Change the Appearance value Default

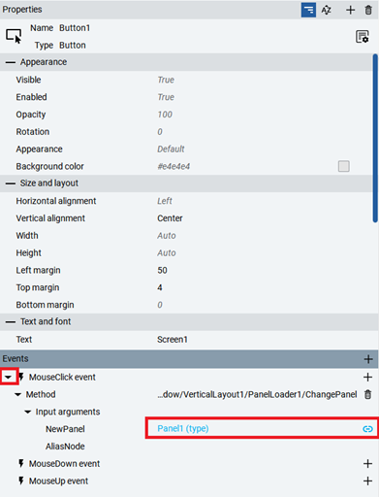pyautogui.click(x=171, y=149)
